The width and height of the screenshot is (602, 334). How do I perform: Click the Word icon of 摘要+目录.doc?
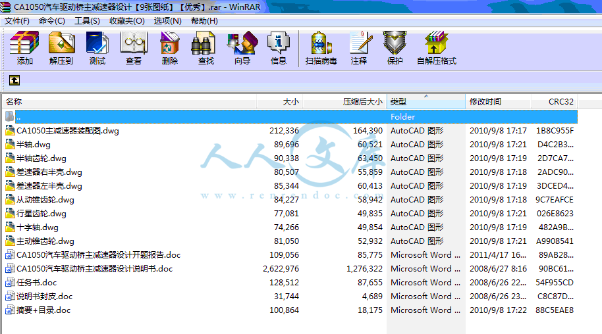coord(10,310)
